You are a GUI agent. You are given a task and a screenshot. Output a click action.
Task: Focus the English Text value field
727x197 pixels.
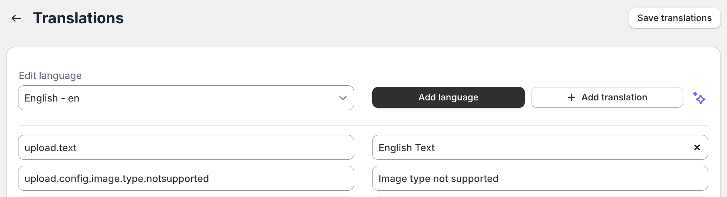pyautogui.click(x=527, y=147)
